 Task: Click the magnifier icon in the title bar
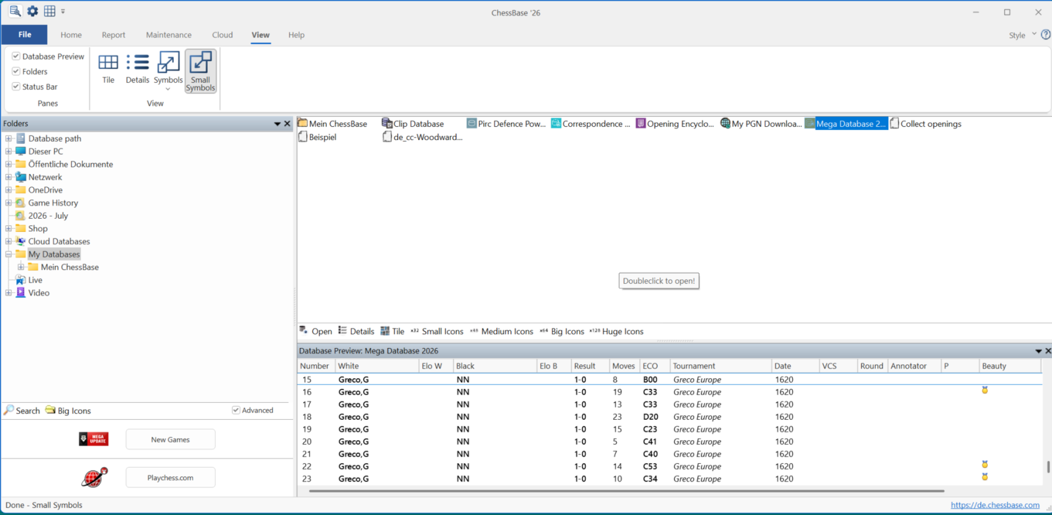coord(15,11)
